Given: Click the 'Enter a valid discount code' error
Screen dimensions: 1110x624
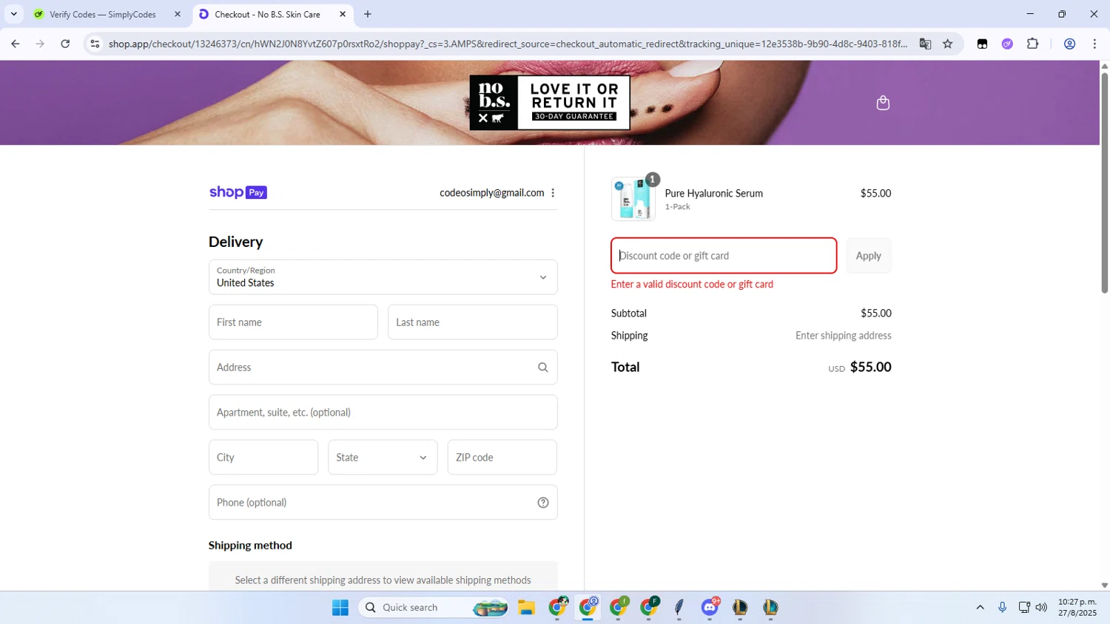Looking at the screenshot, I should 692,285.
